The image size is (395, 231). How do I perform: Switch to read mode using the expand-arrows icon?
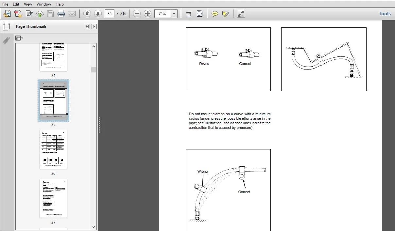pos(241,14)
